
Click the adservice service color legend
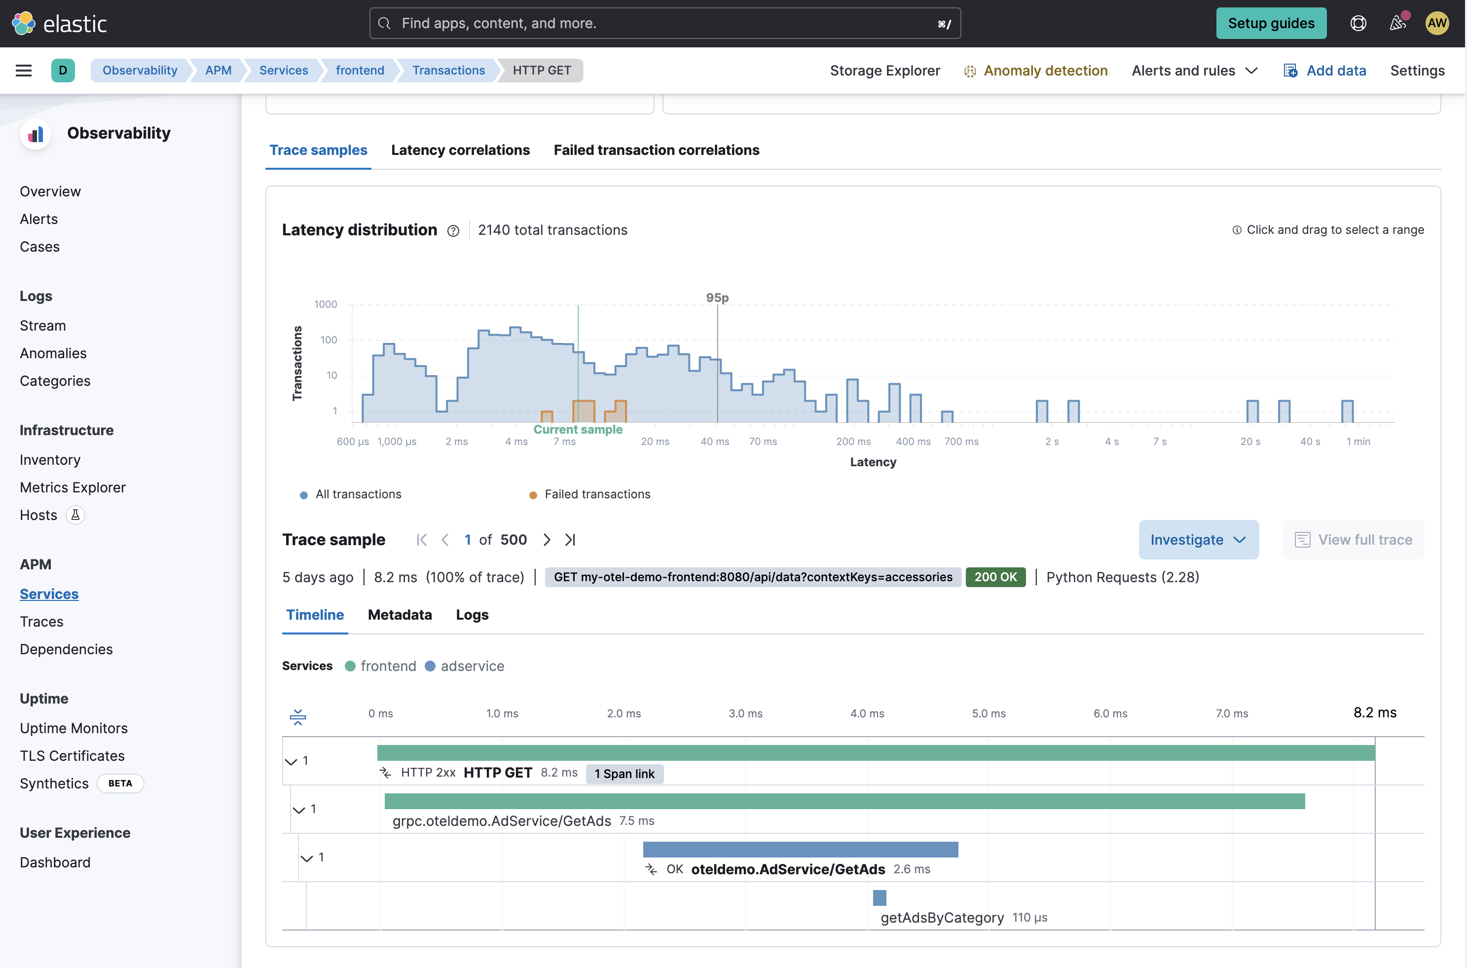coord(465,666)
